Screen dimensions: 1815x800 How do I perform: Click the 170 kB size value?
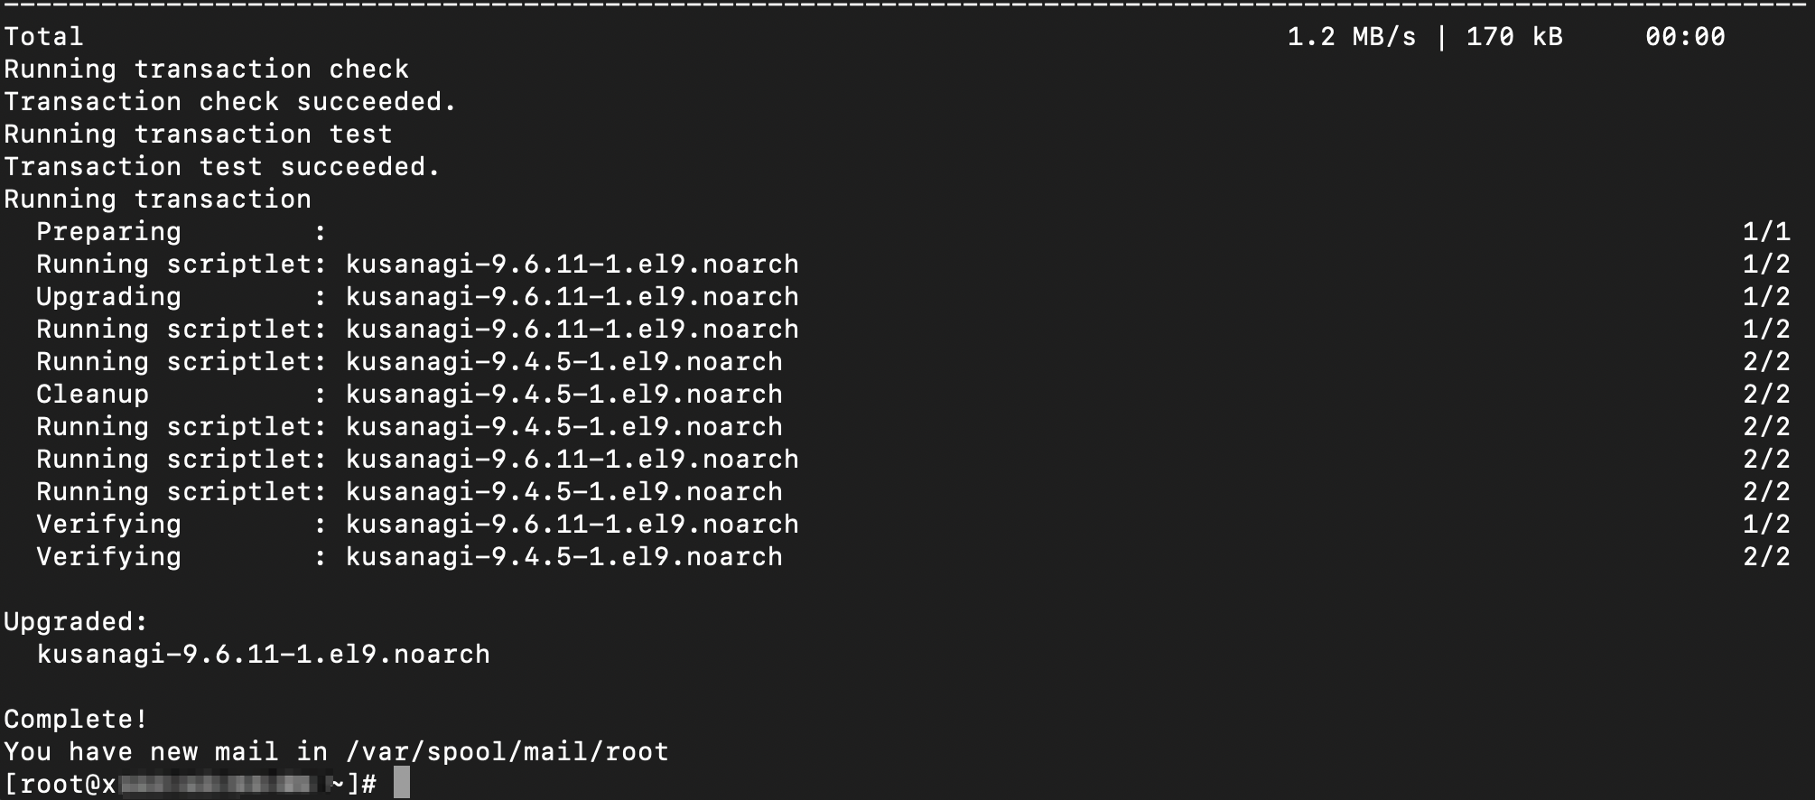[1514, 36]
